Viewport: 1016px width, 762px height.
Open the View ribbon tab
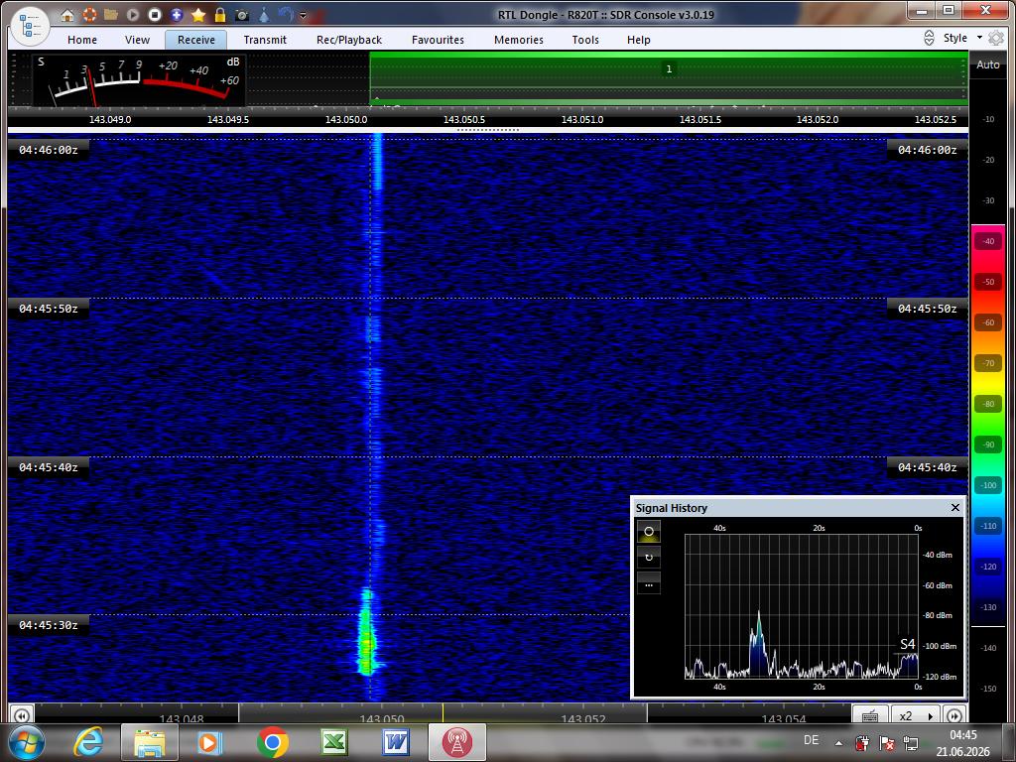[x=137, y=40]
